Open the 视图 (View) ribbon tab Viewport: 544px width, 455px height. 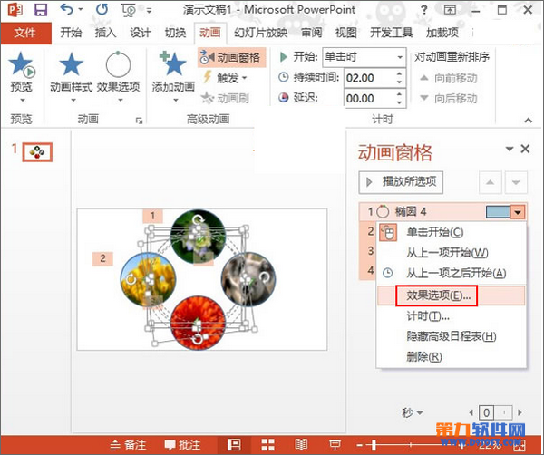[346, 33]
